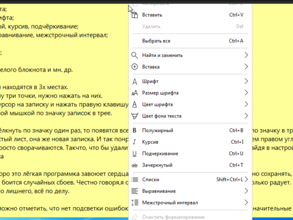This screenshot has height=220, width=293.
Task: Select the Курсив menu entry
Action: click(190, 142)
